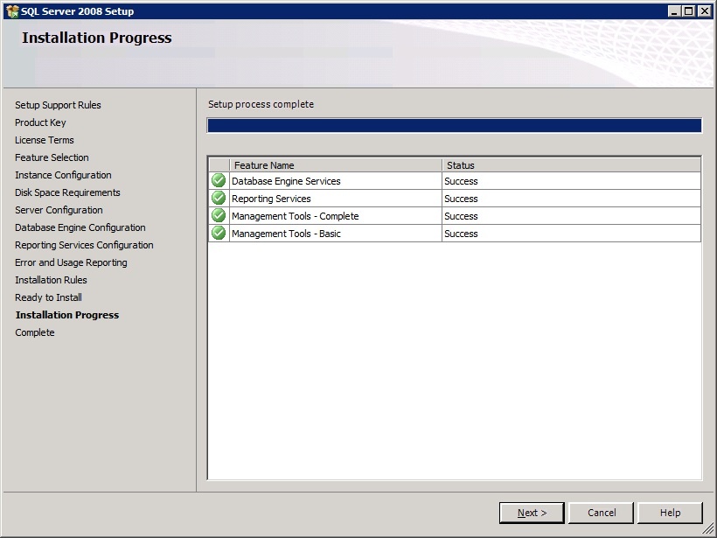This screenshot has width=717, height=538.
Task: Click Success status of Reporting Services row
Action: pos(461,199)
